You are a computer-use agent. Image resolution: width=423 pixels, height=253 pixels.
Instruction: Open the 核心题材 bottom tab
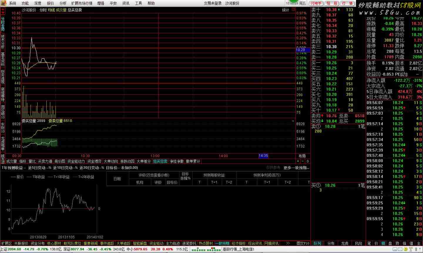pos(54,243)
